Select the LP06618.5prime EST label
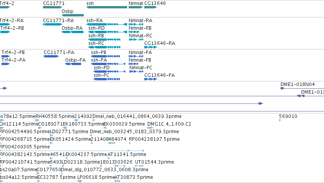This screenshot has height=183, width=324. (96, 178)
